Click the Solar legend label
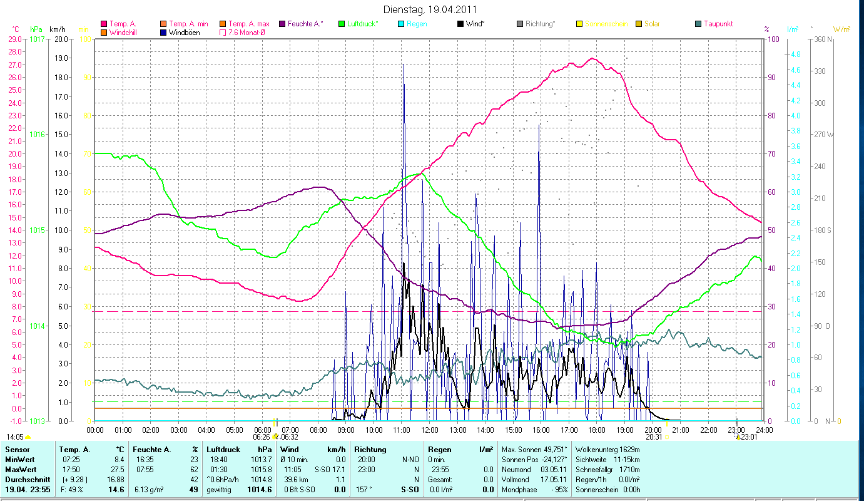Viewport: 864px width, 501px height. (x=653, y=24)
